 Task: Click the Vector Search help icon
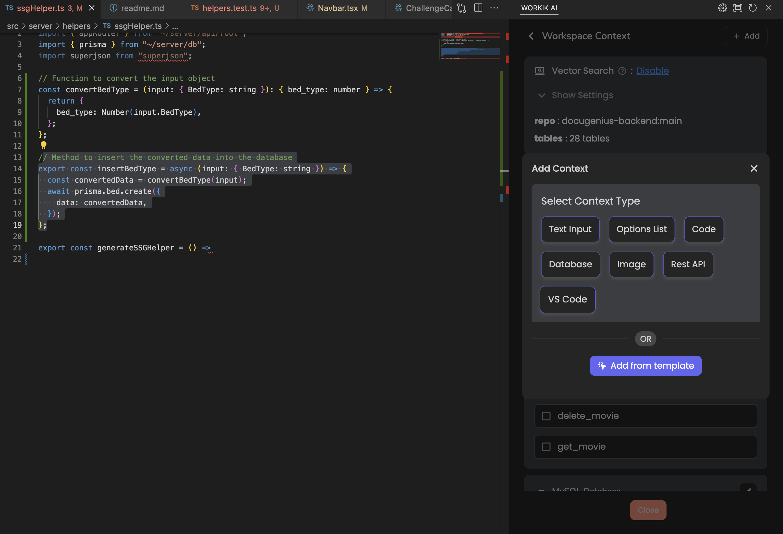click(622, 71)
